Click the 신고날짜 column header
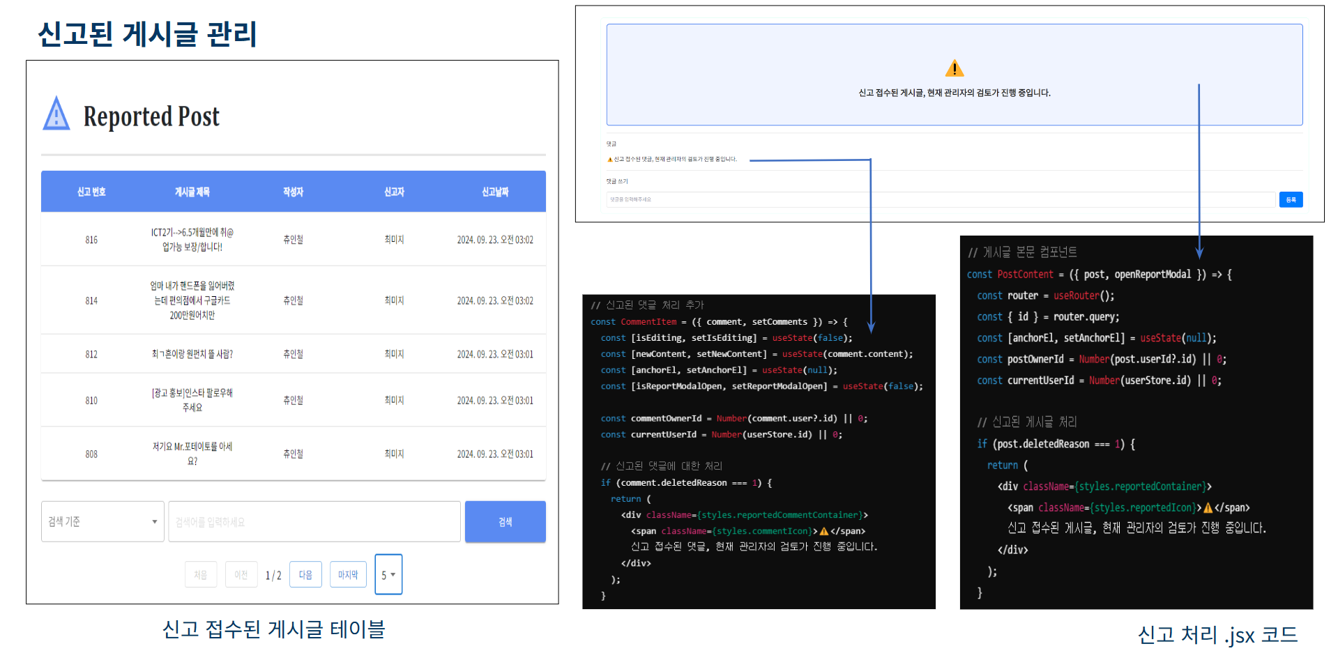This screenshot has height=660, width=1338. click(x=495, y=192)
